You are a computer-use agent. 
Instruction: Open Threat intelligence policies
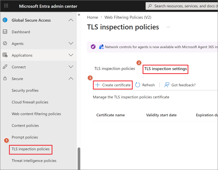coord(34,161)
